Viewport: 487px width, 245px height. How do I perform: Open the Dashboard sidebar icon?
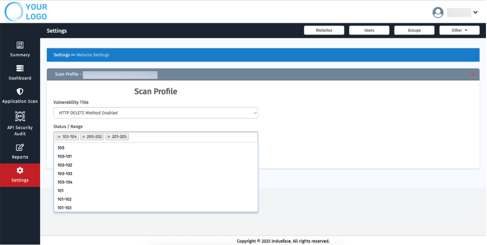click(20, 68)
